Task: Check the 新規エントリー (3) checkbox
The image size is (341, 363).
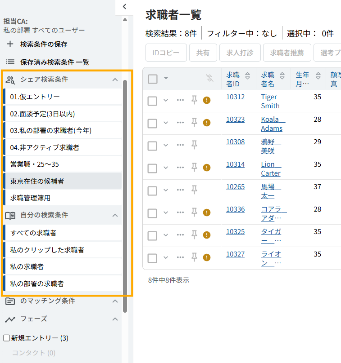Action: [x=7, y=338]
